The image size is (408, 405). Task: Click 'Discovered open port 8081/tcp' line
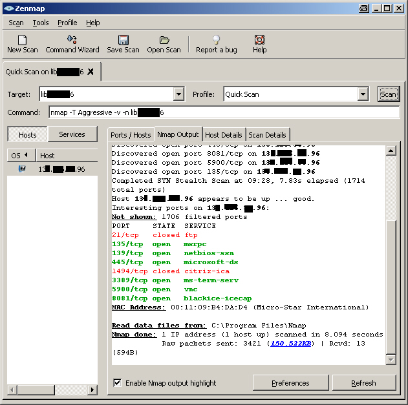click(x=216, y=154)
